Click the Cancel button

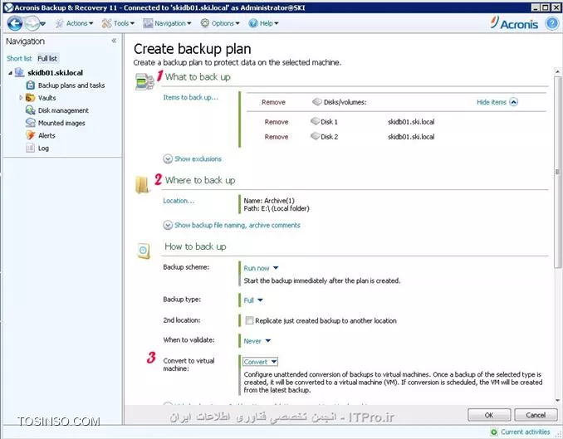[x=536, y=415]
